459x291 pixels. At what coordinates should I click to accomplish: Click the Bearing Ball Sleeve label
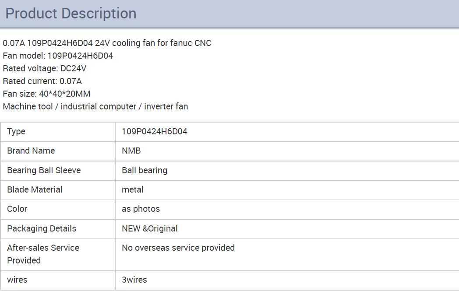pyautogui.click(x=44, y=170)
